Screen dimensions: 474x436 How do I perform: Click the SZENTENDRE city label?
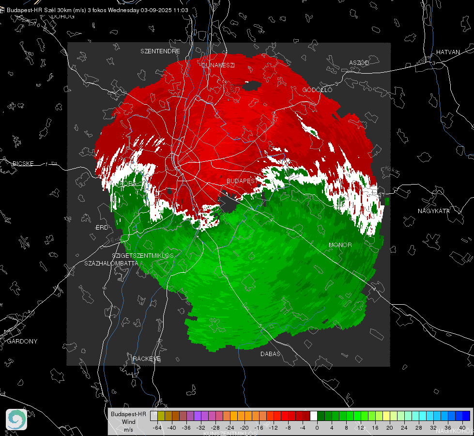[160, 51]
